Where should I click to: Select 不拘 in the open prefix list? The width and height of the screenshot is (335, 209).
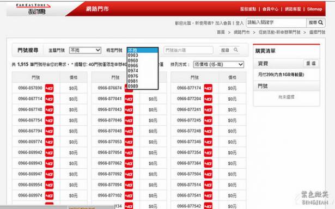coord(143,50)
